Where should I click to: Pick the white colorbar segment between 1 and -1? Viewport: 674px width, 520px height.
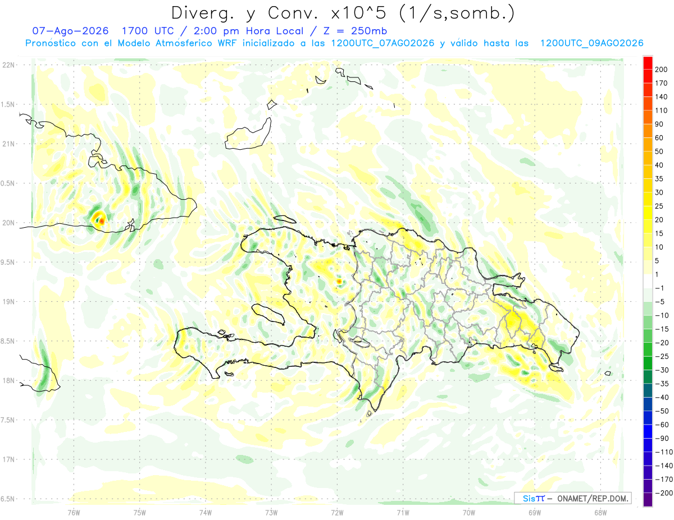(x=648, y=281)
